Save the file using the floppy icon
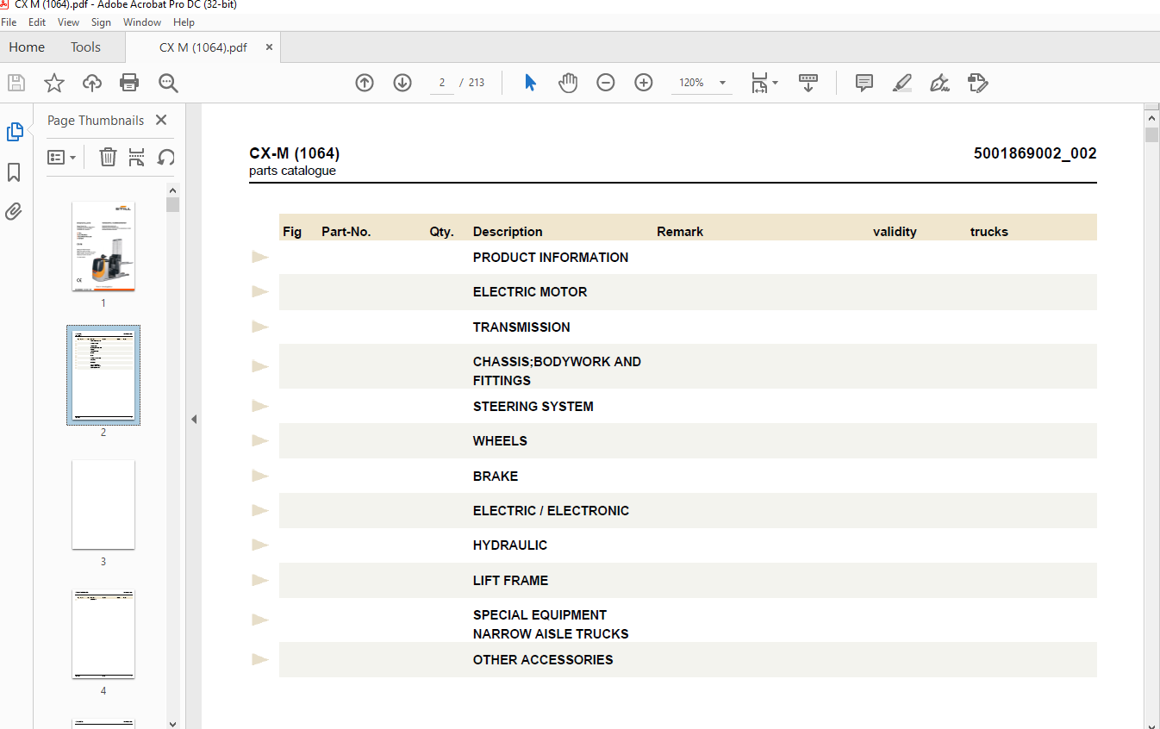The image size is (1160, 729). click(x=16, y=83)
